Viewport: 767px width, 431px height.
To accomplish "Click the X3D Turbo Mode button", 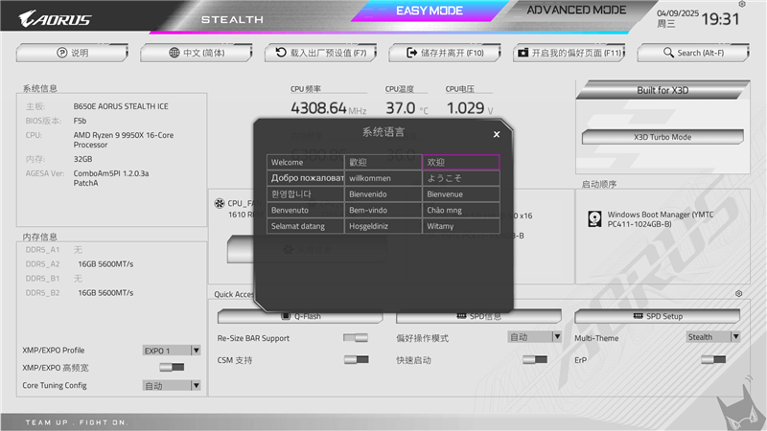I will pyautogui.click(x=662, y=137).
